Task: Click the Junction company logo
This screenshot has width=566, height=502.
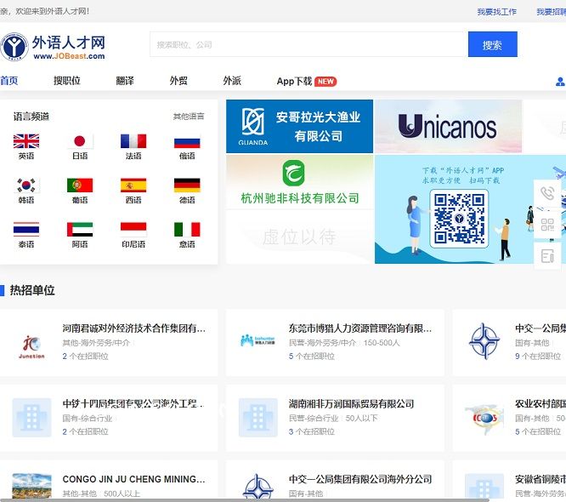Action: (31, 347)
